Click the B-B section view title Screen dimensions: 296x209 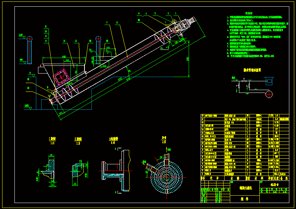164,139
